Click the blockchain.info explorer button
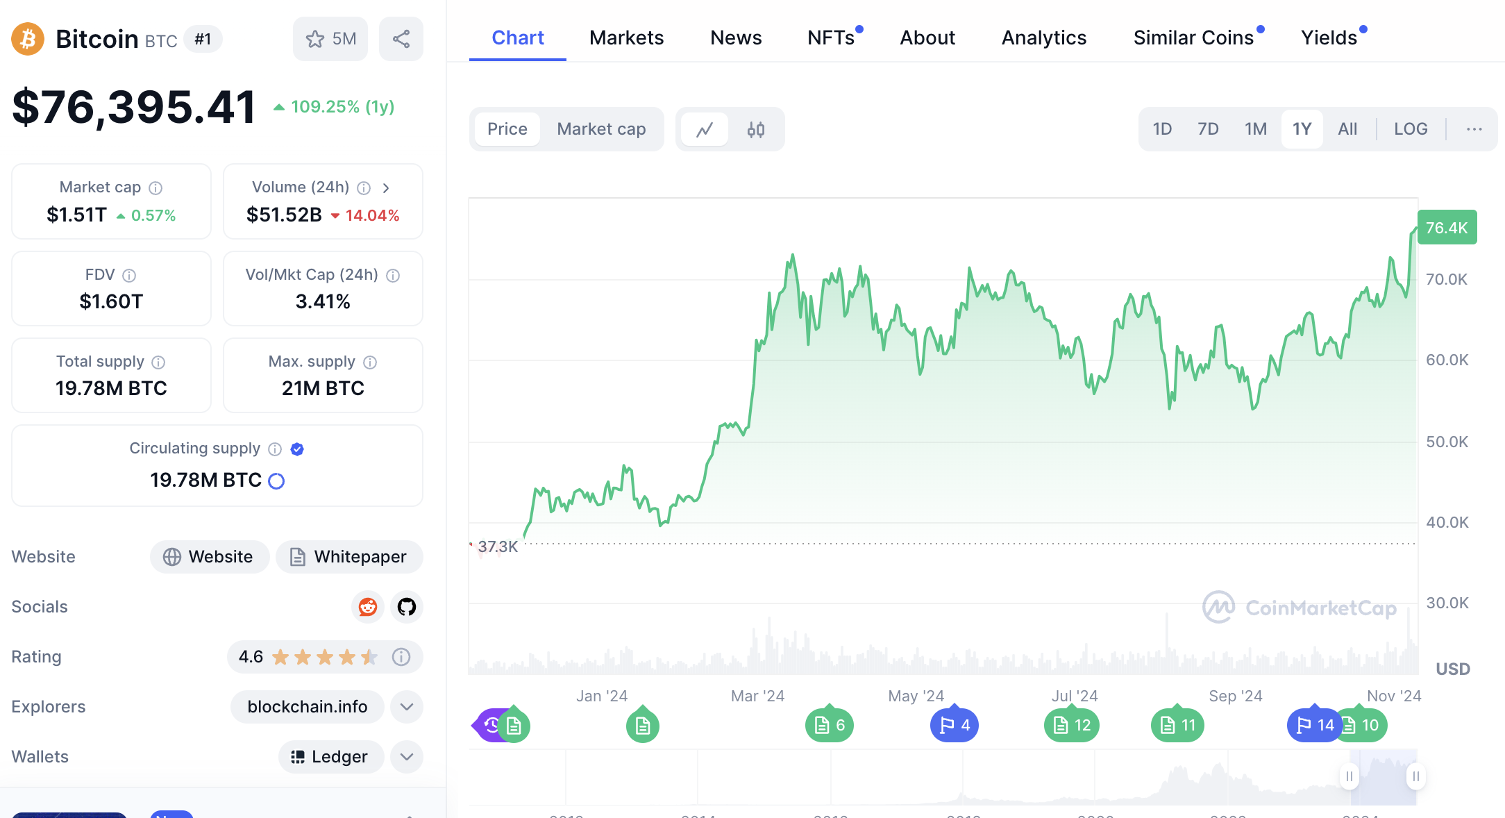Viewport: 1505px width, 818px height. pos(307,707)
